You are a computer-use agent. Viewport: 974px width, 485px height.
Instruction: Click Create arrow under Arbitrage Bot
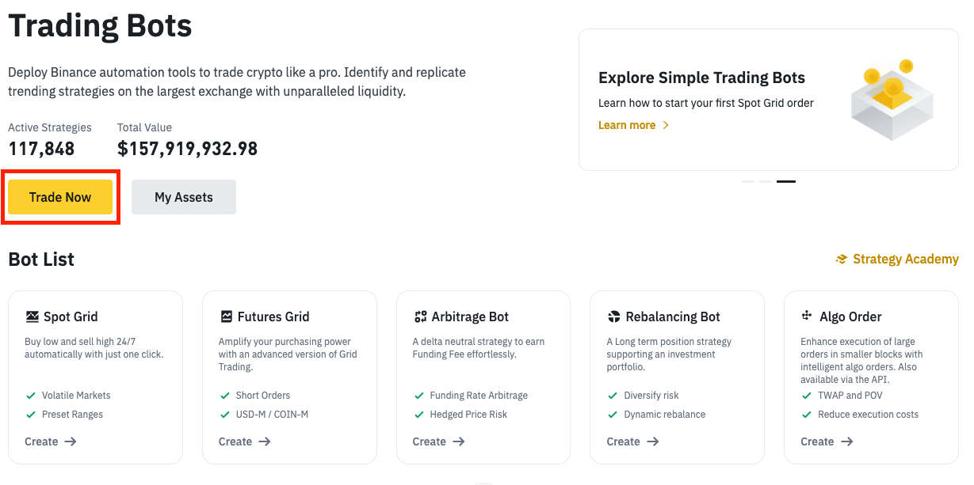click(x=459, y=441)
